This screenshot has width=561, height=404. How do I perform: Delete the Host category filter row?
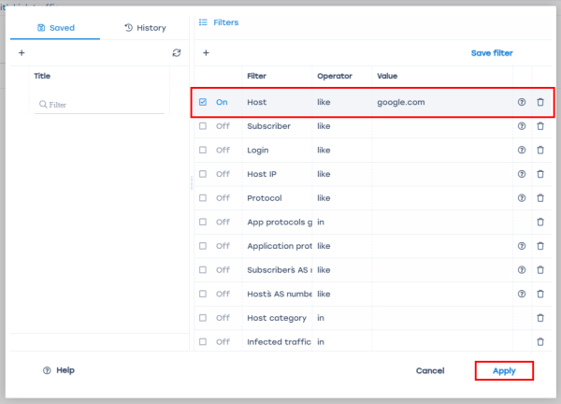(x=540, y=318)
